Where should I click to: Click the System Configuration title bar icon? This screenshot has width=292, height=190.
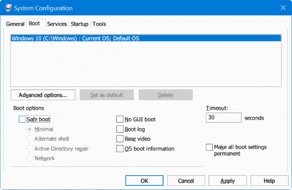pyautogui.click(x=8, y=8)
